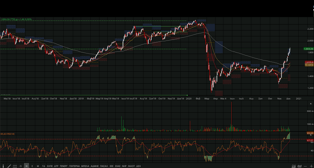Viewport: 314px width, 168px height.
Task: Click the 2020 date axis label
Action: (x=189, y=99)
